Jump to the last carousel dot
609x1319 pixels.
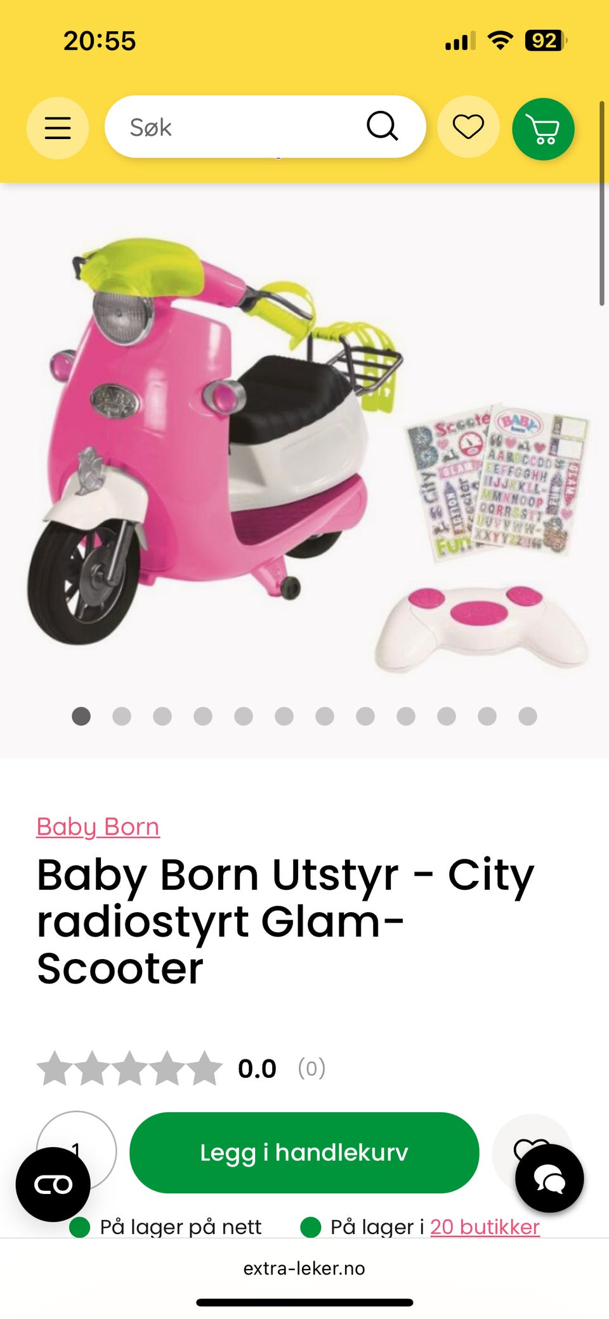point(528,716)
